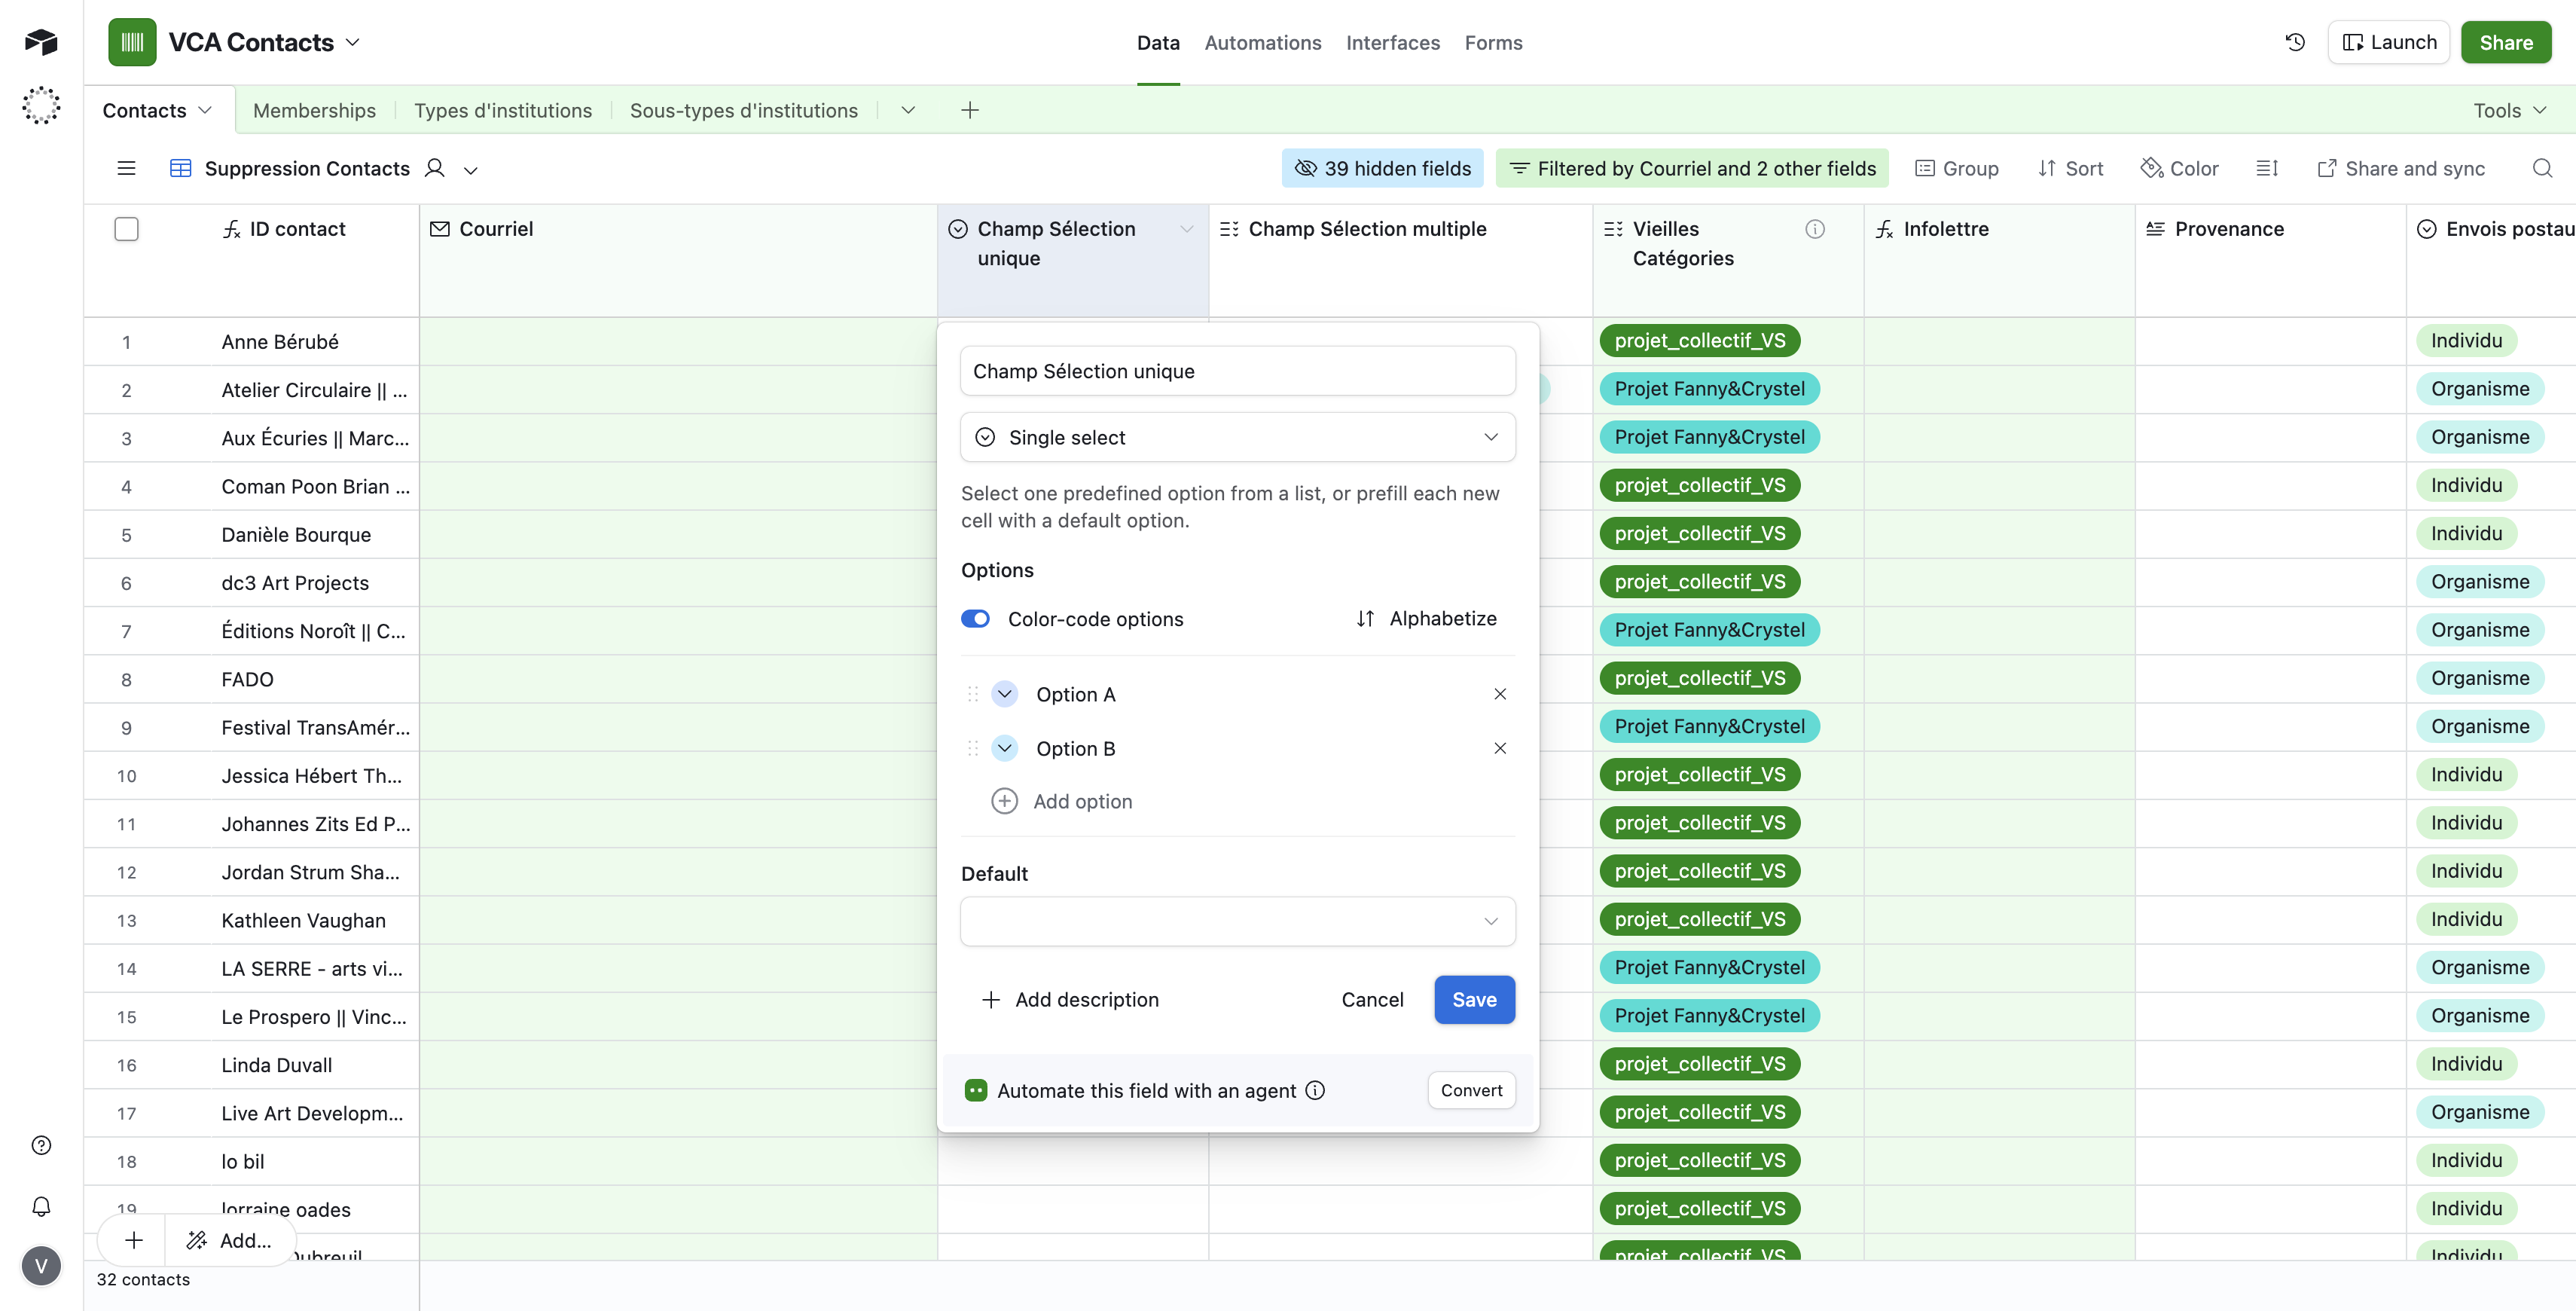Tick the select-all rows checkbox

(126, 229)
